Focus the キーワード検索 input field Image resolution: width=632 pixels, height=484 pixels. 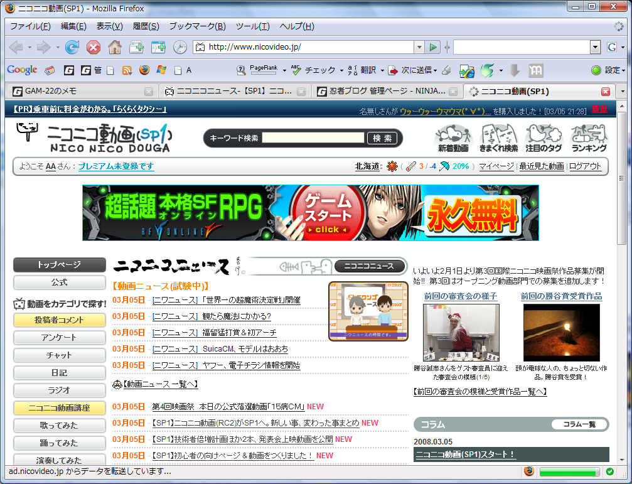click(313, 138)
